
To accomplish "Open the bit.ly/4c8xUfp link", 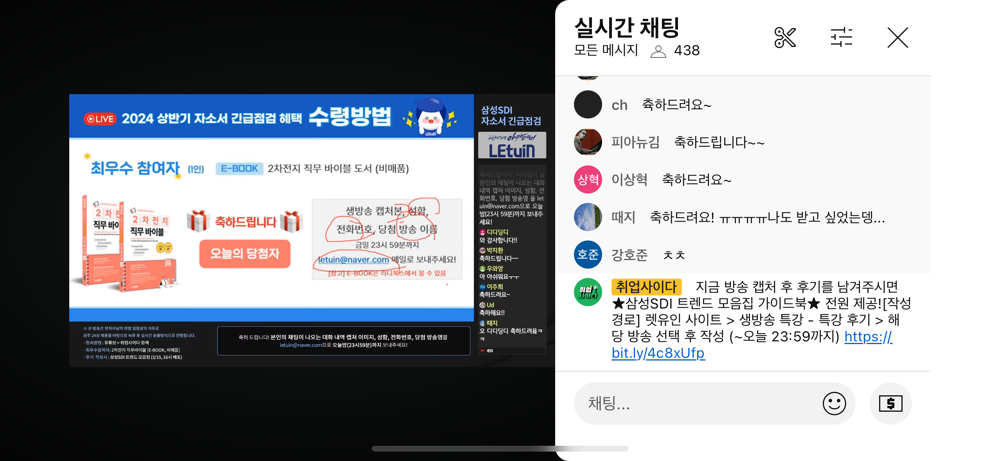I will click(658, 353).
